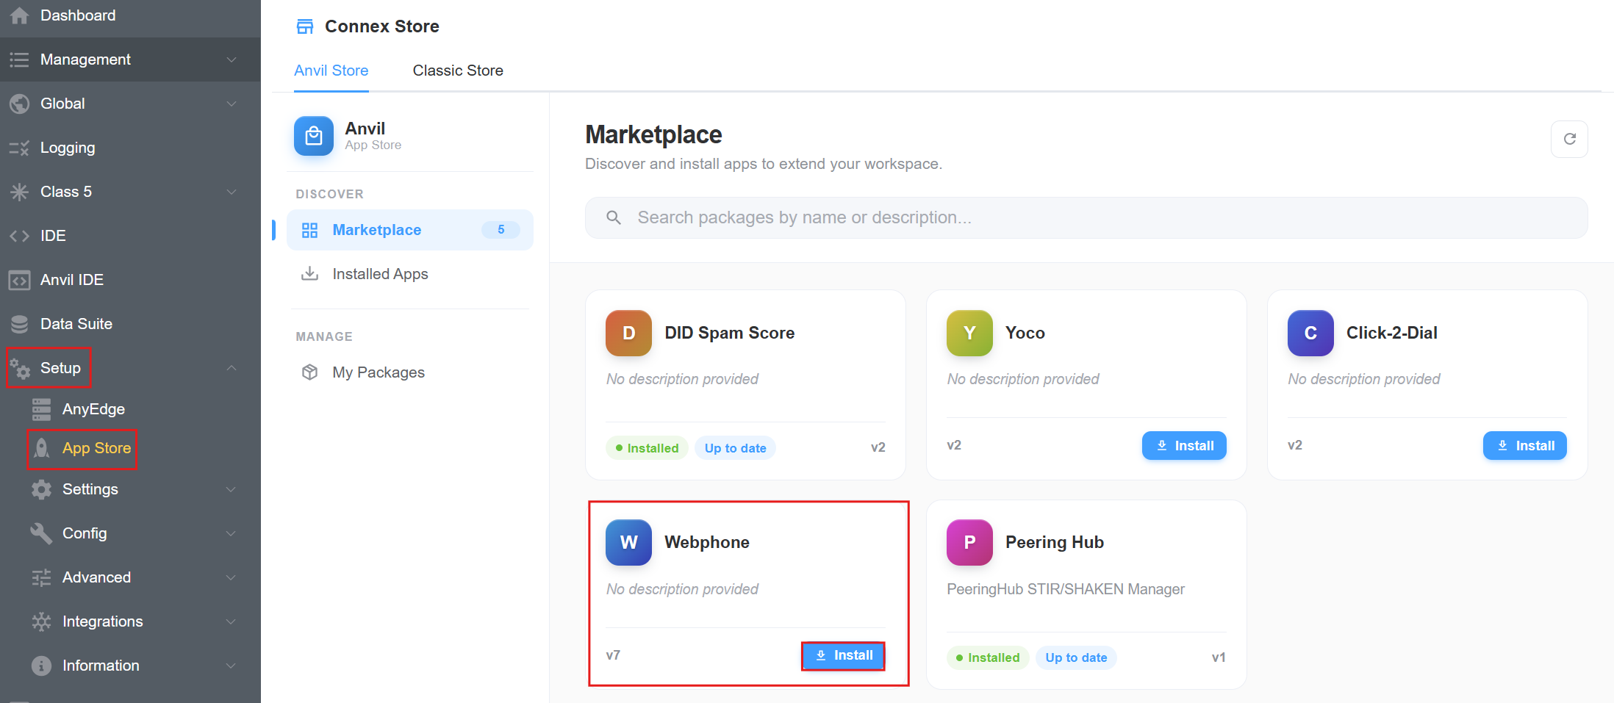The height and width of the screenshot is (703, 1614).
Task: Click the 'PeeringHub STIR/SHAKEN Manager' description
Action: click(1066, 589)
